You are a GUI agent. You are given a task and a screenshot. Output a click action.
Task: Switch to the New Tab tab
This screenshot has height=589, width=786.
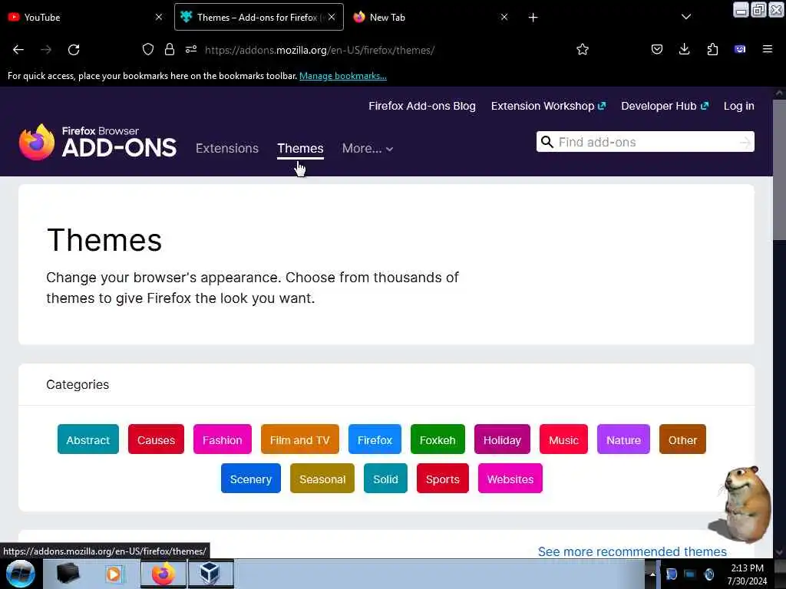(431, 17)
